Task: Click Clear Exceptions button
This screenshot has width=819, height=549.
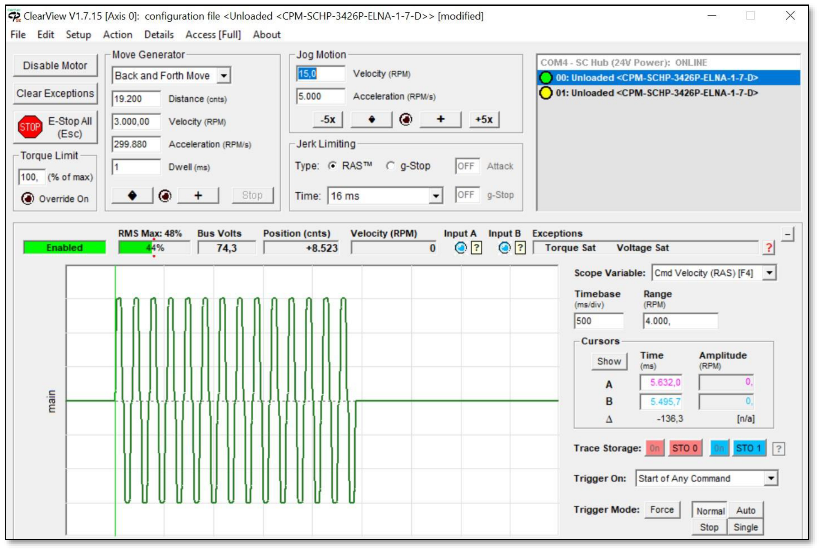Action: 55,94
